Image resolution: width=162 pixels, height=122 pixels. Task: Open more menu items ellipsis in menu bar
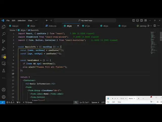coord(36,20)
